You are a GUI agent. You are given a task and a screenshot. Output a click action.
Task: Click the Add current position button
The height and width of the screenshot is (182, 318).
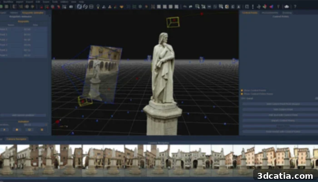[23, 115]
